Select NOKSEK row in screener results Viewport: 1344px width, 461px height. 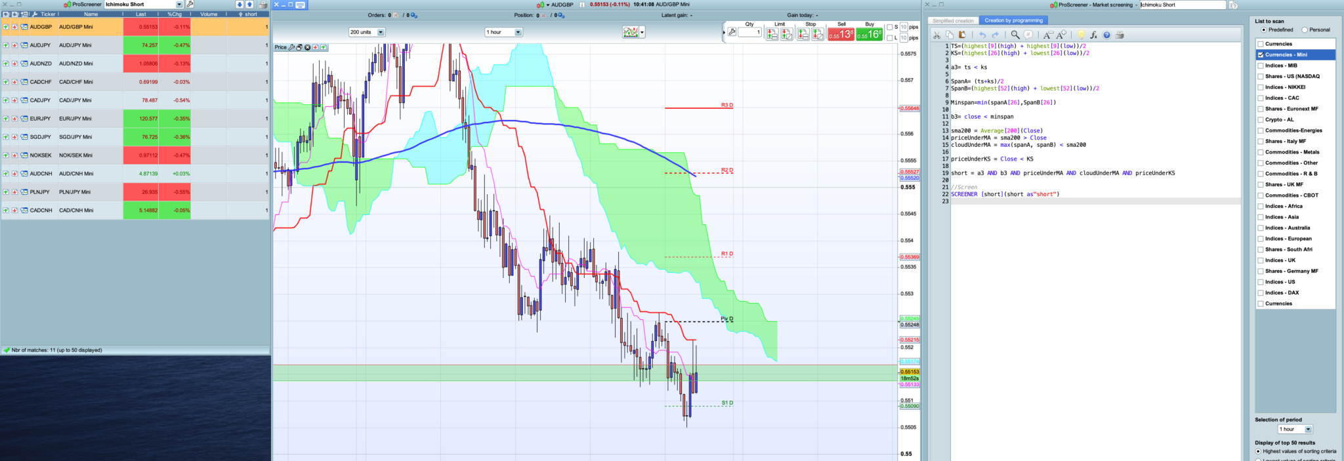[135, 155]
